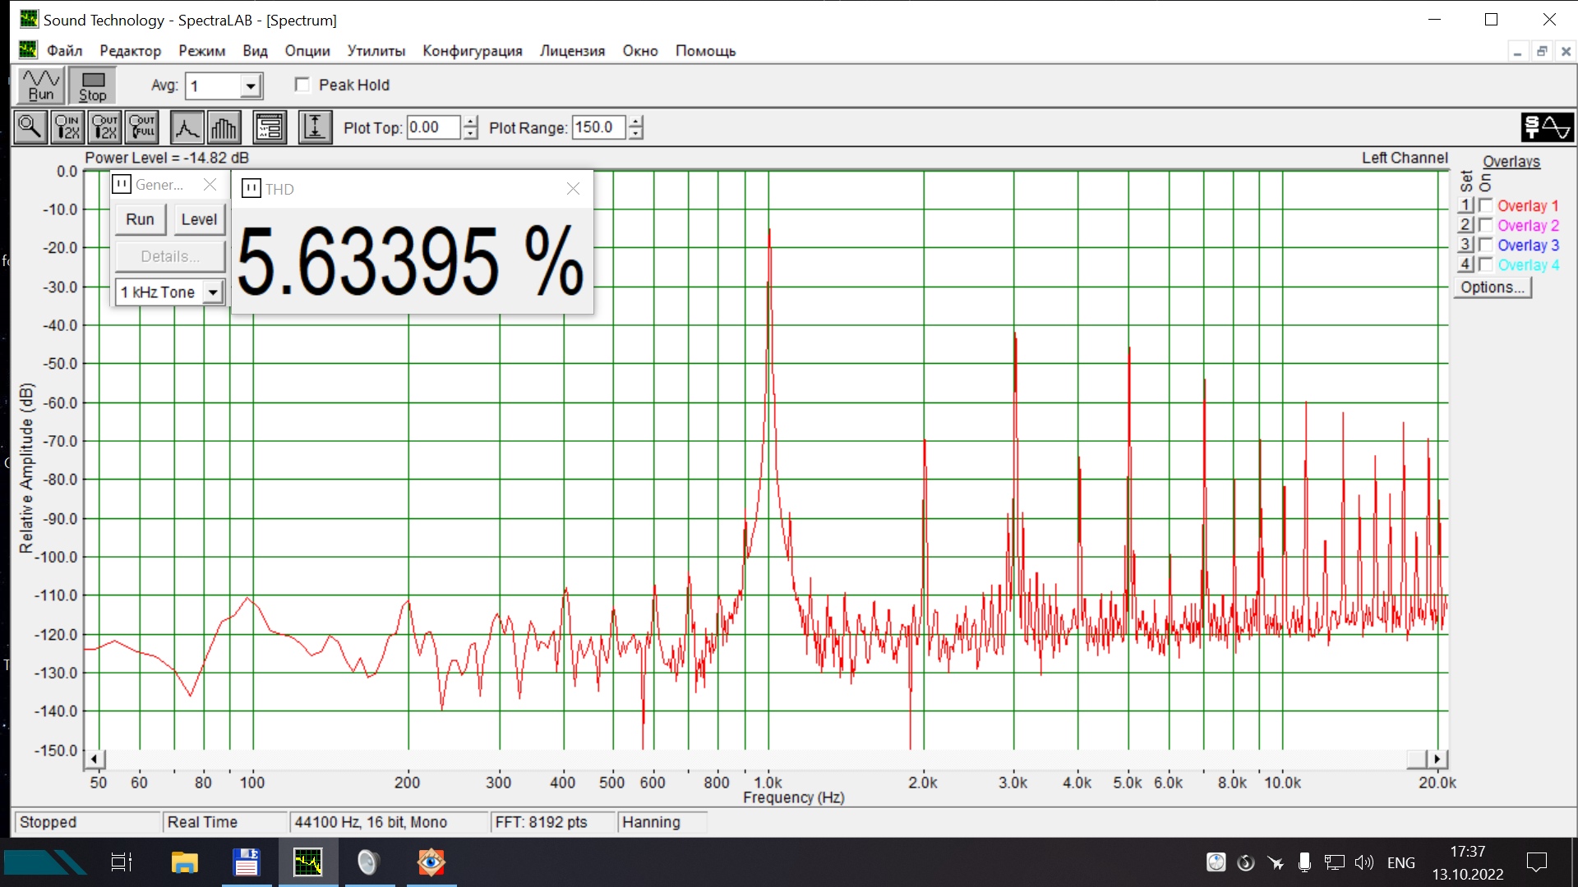
Task: Select the bar graph display icon
Action: [x=224, y=127]
